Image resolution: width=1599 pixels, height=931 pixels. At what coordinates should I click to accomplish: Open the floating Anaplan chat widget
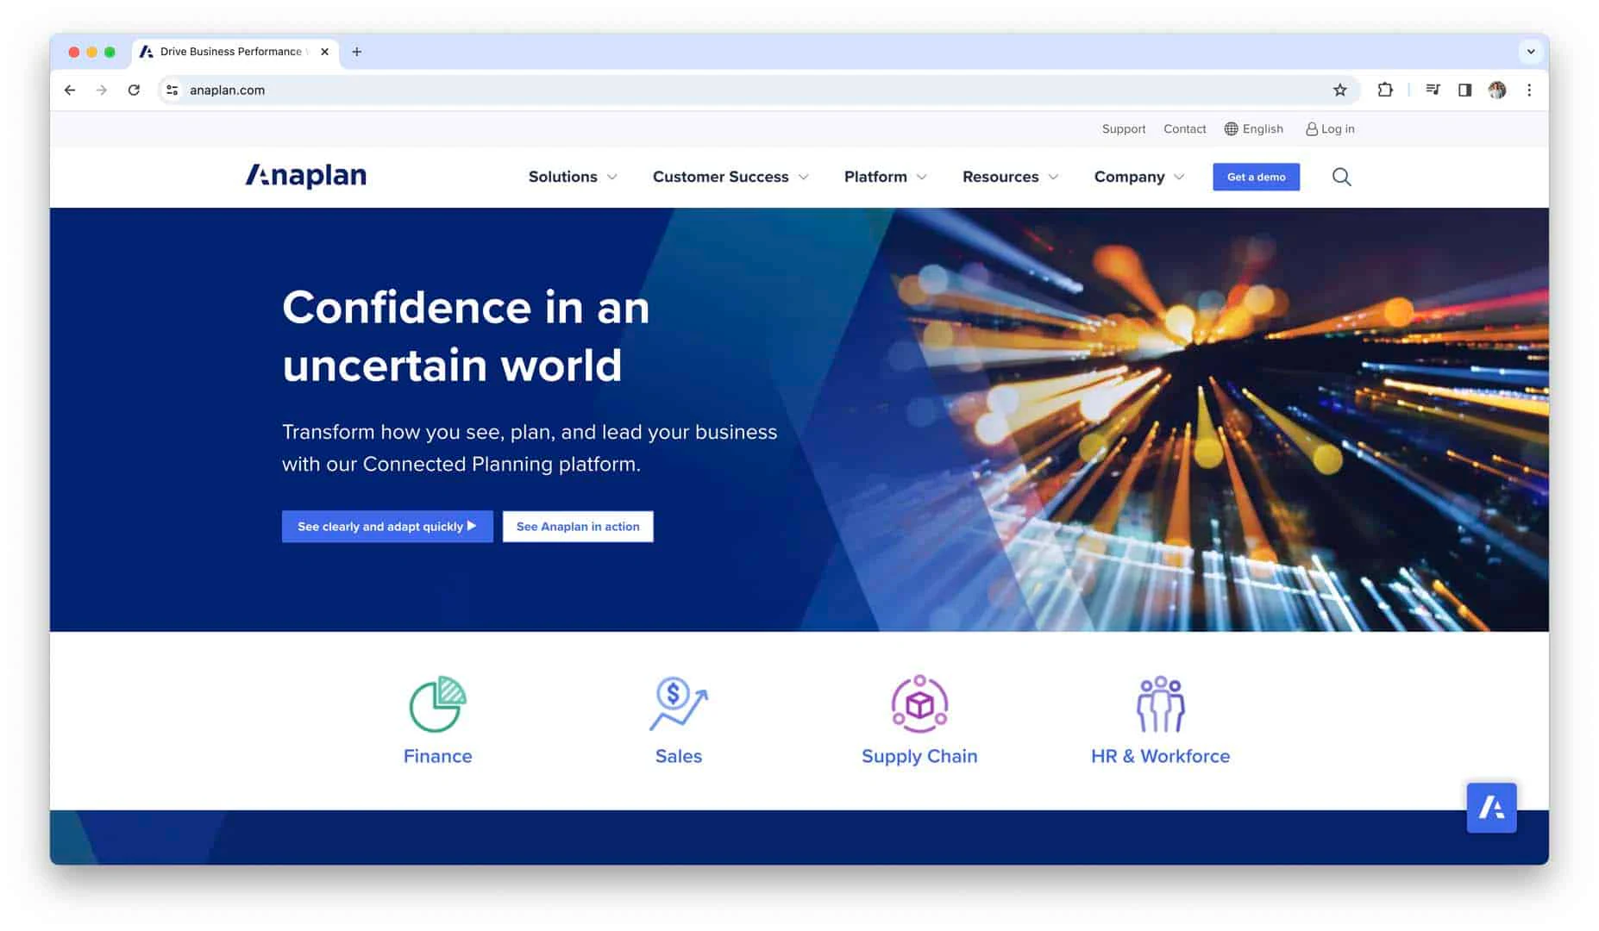pyautogui.click(x=1491, y=808)
